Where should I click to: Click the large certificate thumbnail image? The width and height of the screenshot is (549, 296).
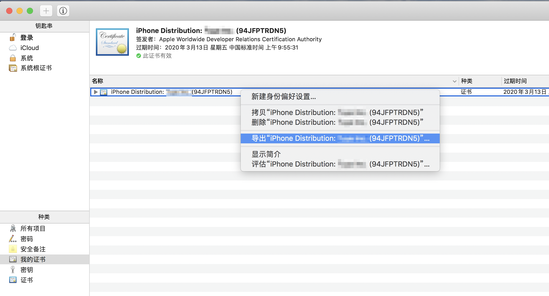point(112,42)
